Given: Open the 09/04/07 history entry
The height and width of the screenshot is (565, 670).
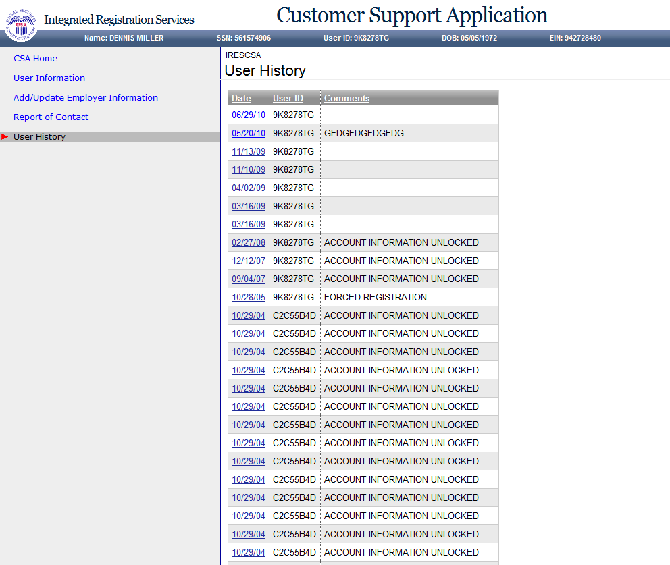Looking at the screenshot, I should point(249,279).
